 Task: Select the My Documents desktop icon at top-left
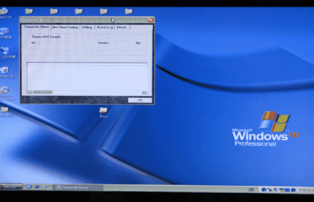(x=5, y=13)
